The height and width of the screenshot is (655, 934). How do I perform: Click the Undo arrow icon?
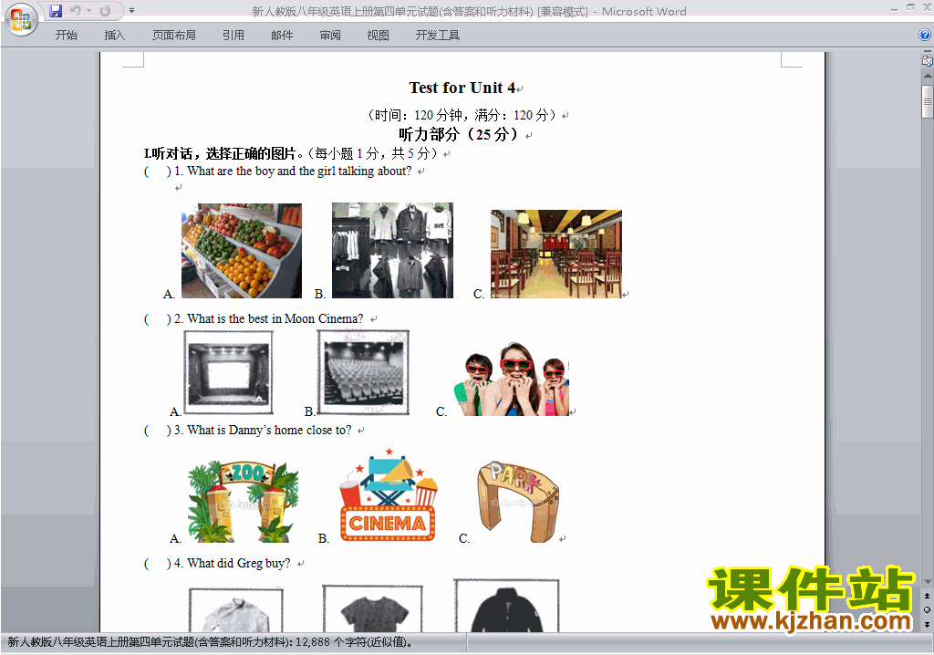point(75,11)
